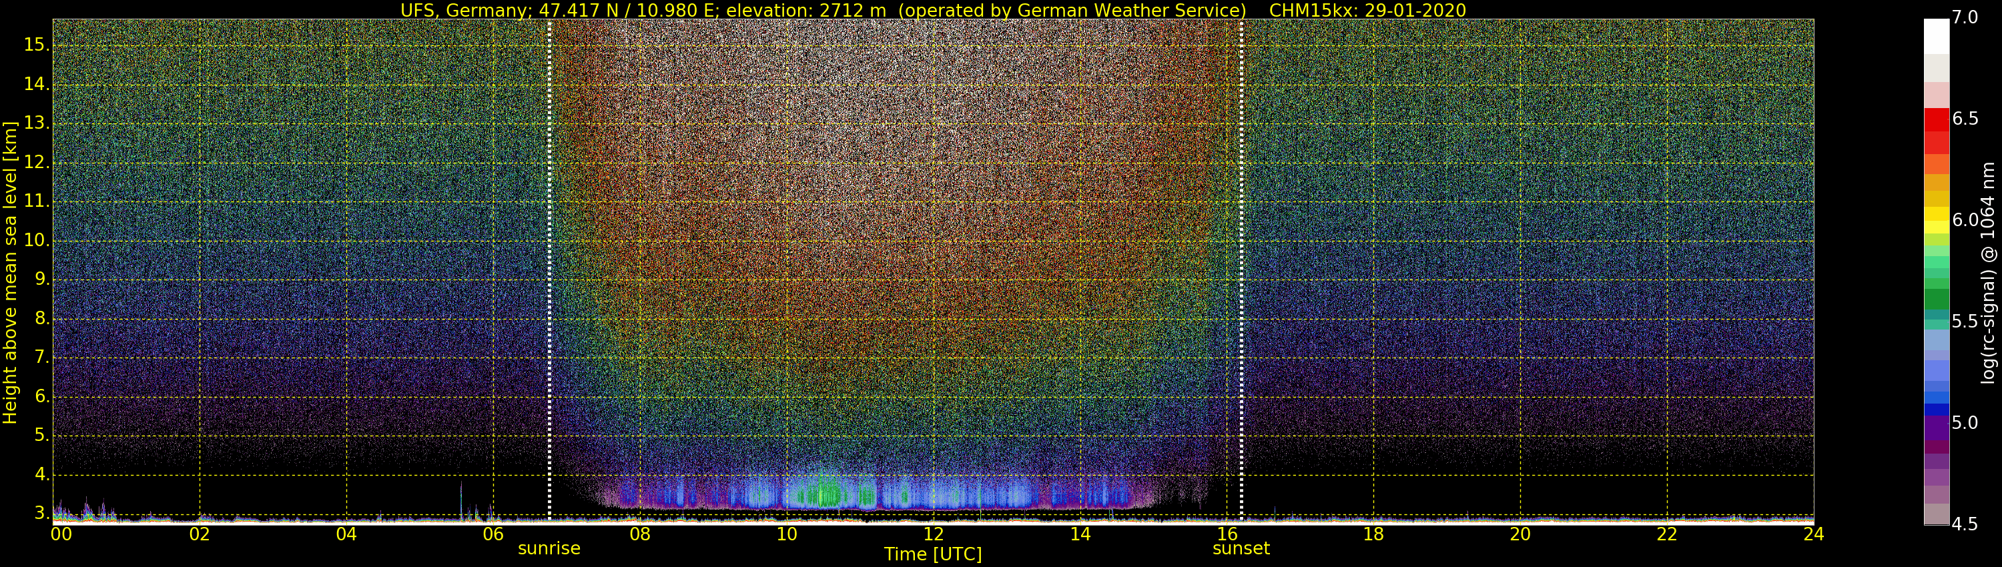Click the x-axis tick label '00'
The height and width of the screenshot is (567, 2002).
coord(61,534)
